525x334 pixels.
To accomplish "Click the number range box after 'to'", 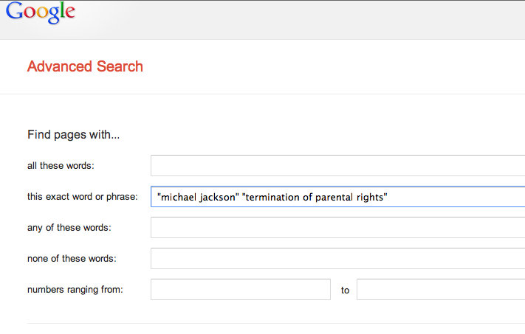I will (441, 290).
